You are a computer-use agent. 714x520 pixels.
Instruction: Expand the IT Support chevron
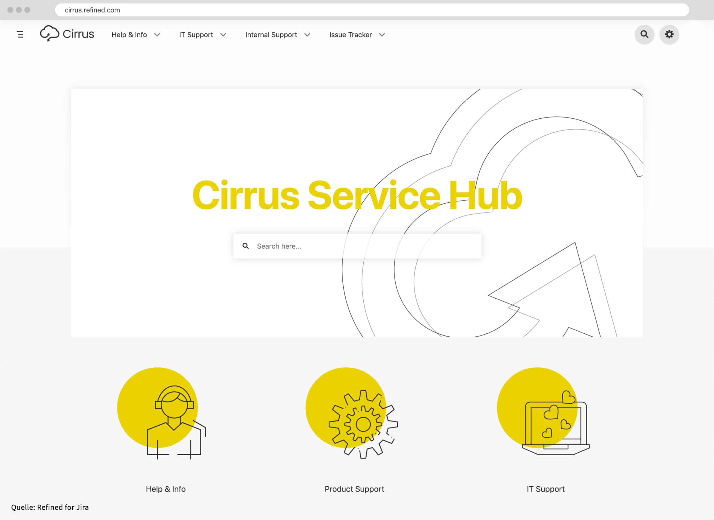[x=223, y=35]
